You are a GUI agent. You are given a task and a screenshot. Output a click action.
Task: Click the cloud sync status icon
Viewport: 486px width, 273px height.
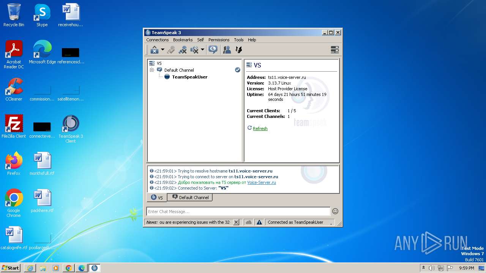tap(249, 222)
